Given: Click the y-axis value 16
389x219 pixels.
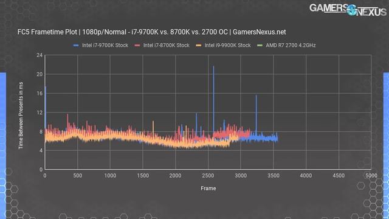Looking at the screenshot, I should tap(40, 93).
